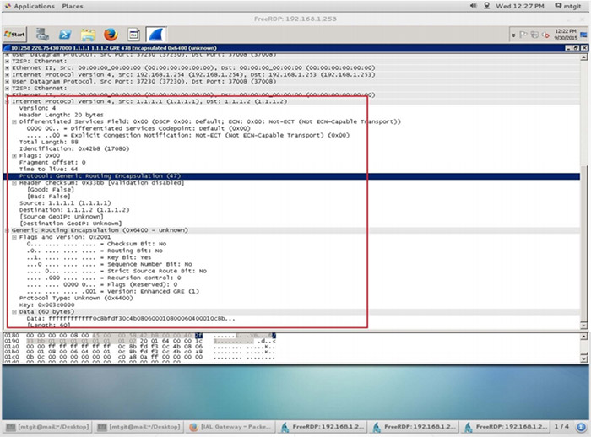
Task: Click the red-marked tray icon
Action: point(545,35)
